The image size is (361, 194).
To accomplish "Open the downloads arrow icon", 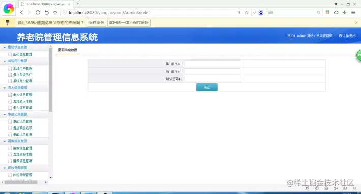I will (x=345, y=12).
